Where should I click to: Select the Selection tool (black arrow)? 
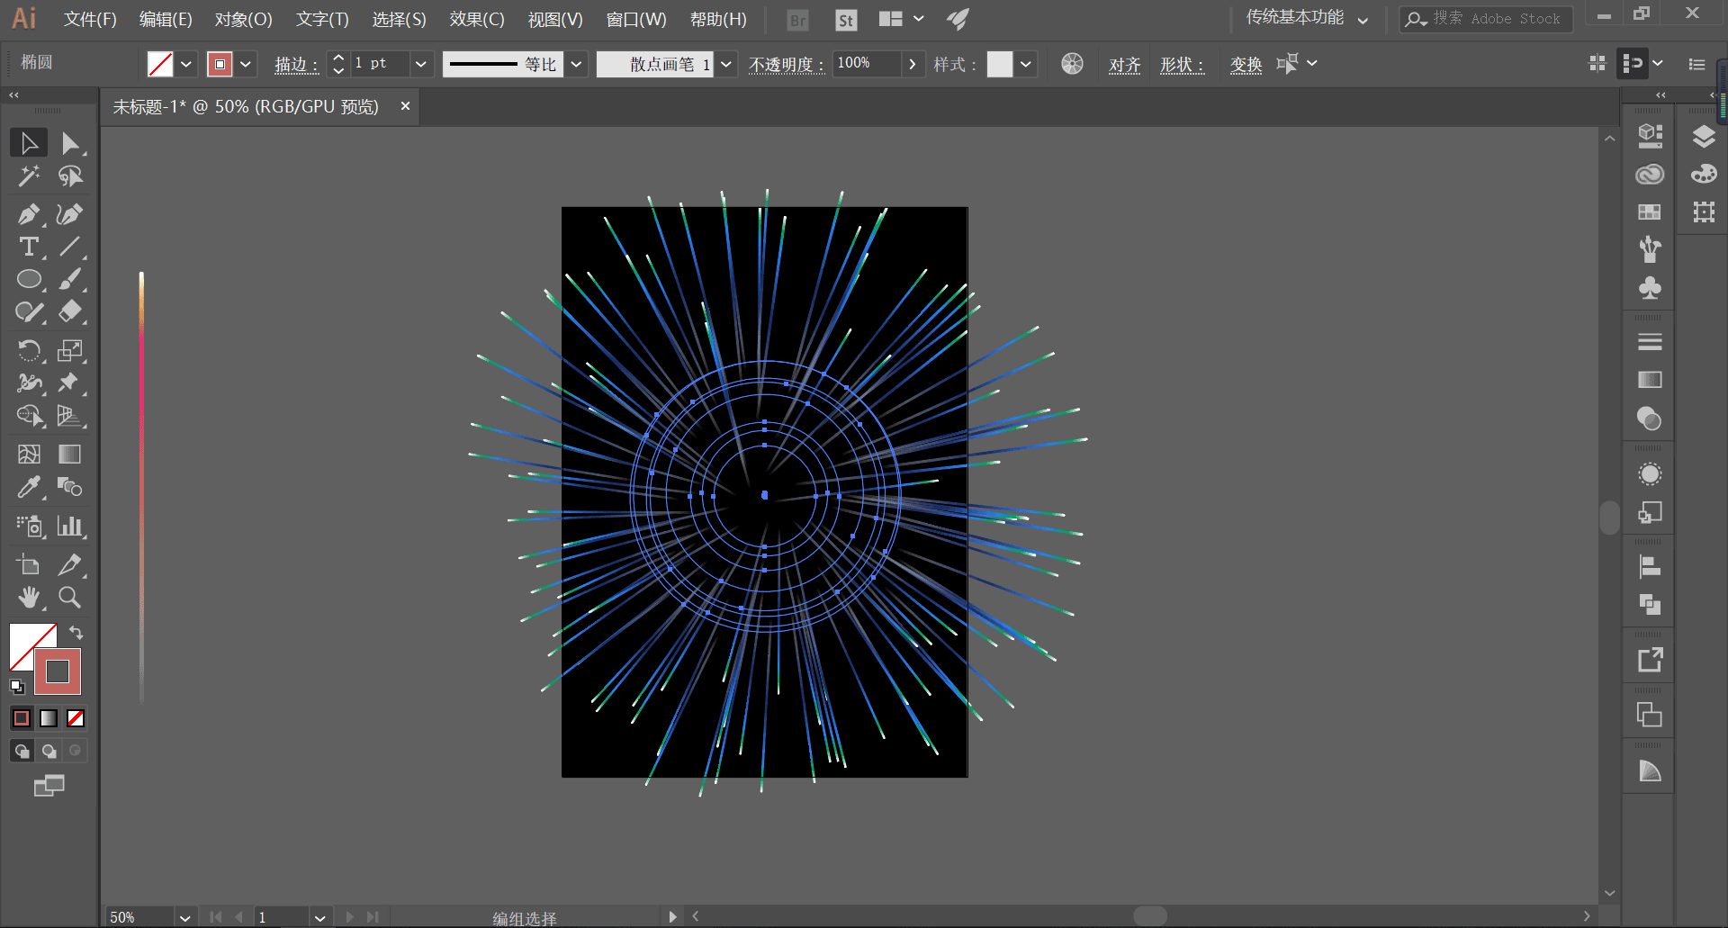(x=29, y=143)
